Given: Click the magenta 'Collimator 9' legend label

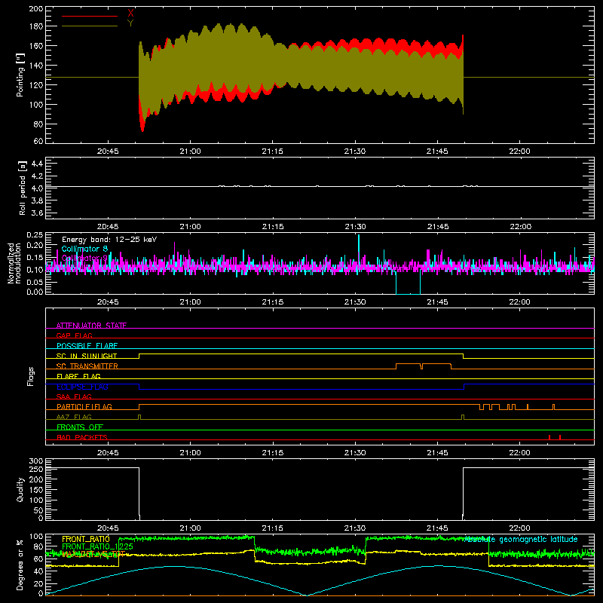Looking at the screenshot, I should pyautogui.click(x=84, y=258).
